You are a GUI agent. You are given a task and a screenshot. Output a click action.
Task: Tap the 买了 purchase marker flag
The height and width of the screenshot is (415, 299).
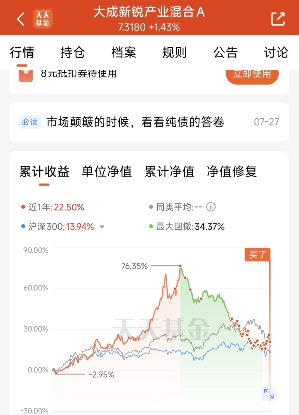coord(257,254)
